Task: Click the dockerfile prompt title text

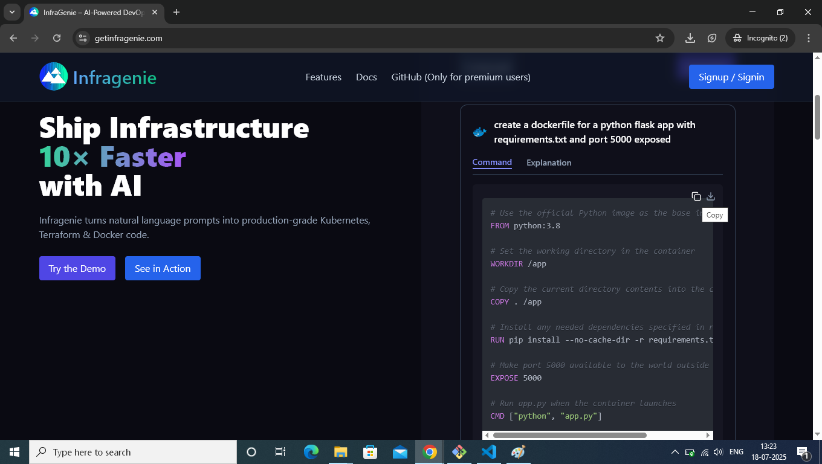Action: 595,132
